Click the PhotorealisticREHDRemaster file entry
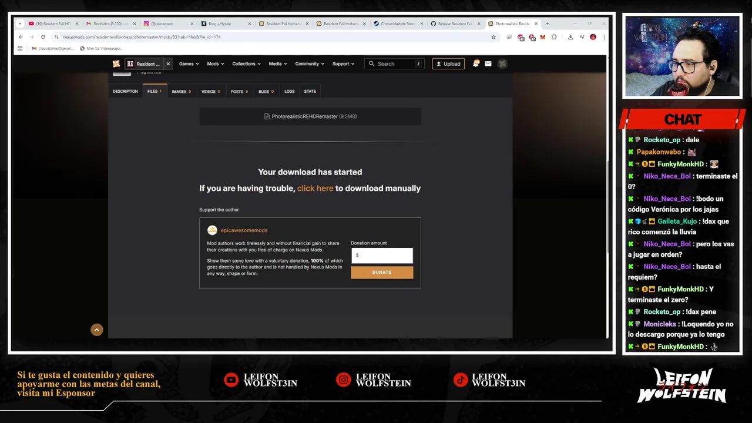752x423 pixels. click(310, 116)
